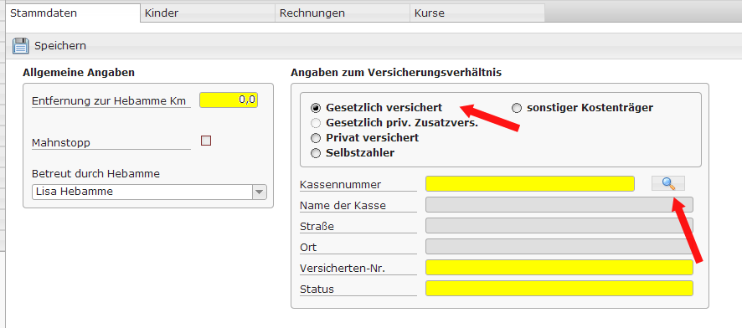742x328 pixels.
Task: Click the Speichern text label
Action: point(60,46)
